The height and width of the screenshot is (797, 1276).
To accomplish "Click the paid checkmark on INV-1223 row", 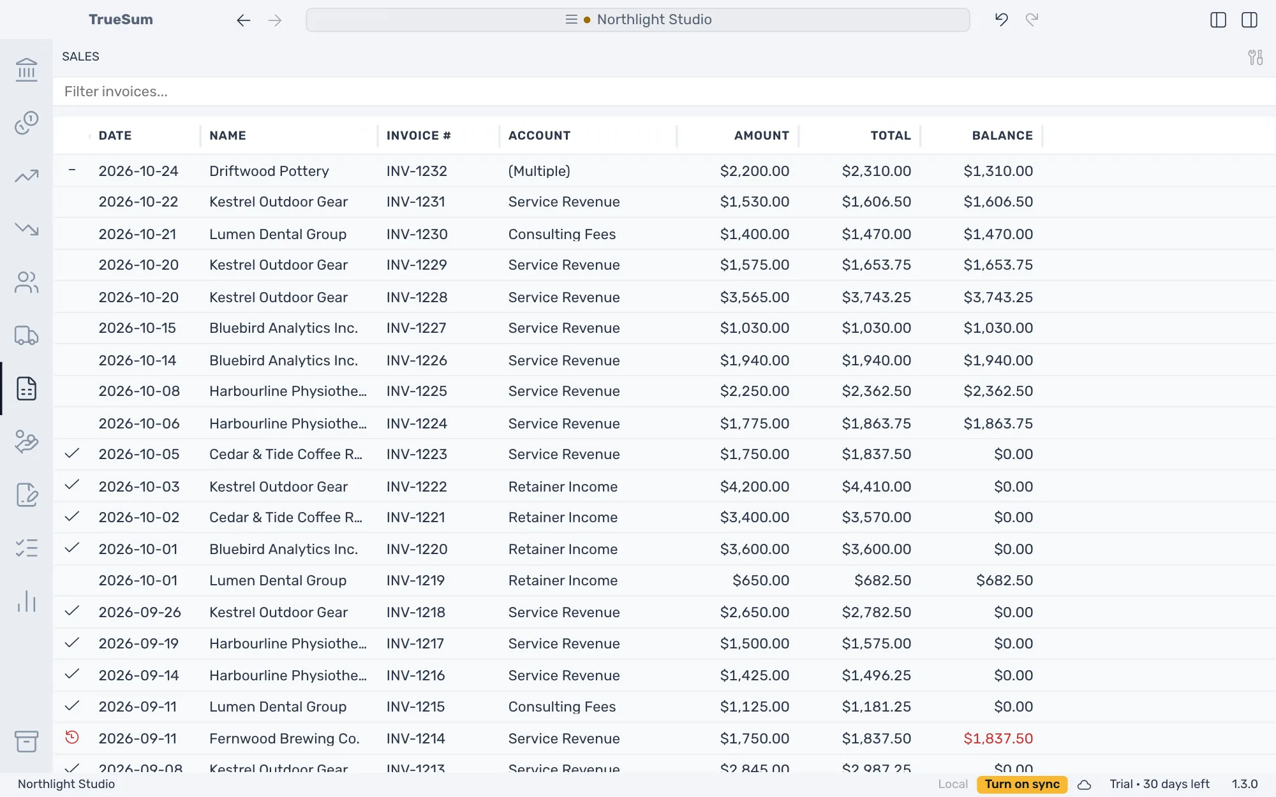I will coord(72,453).
